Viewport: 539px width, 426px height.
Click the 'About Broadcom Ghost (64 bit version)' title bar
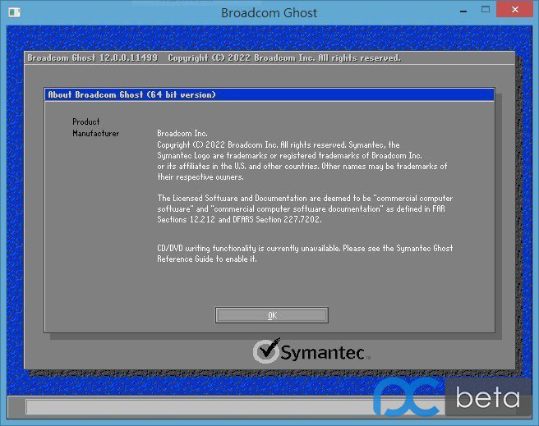click(x=269, y=94)
